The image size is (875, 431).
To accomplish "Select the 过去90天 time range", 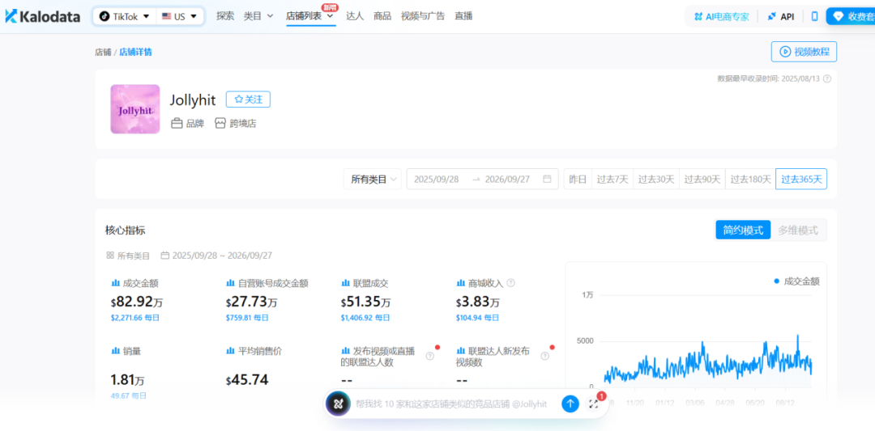I will tap(702, 180).
